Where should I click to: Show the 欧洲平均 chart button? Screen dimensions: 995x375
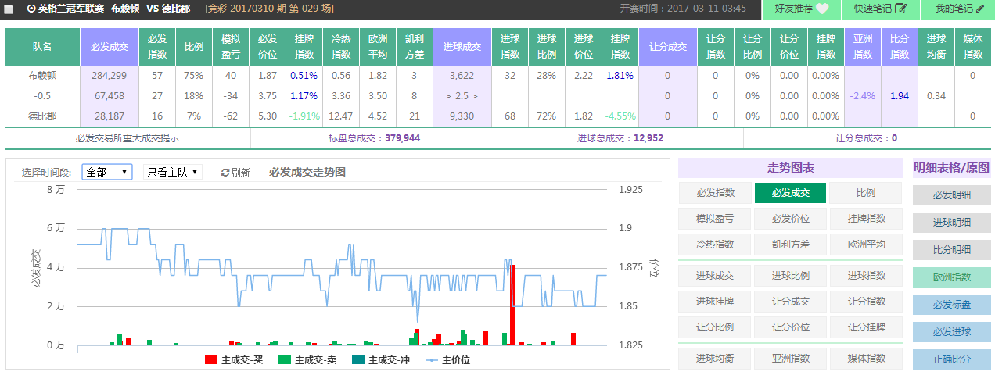pos(866,245)
